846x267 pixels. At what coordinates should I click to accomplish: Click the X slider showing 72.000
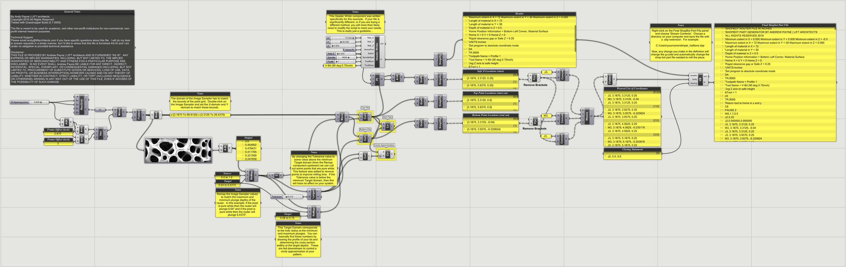tap(341, 38)
